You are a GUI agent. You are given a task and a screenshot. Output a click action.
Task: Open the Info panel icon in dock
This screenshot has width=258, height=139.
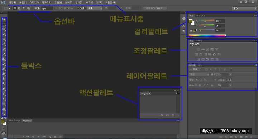184,18
